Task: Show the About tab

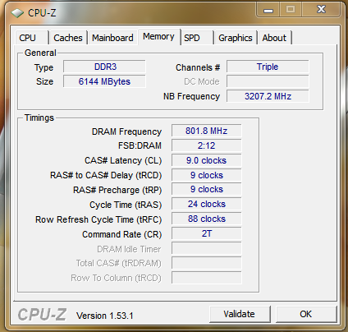Action: point(274,38)
